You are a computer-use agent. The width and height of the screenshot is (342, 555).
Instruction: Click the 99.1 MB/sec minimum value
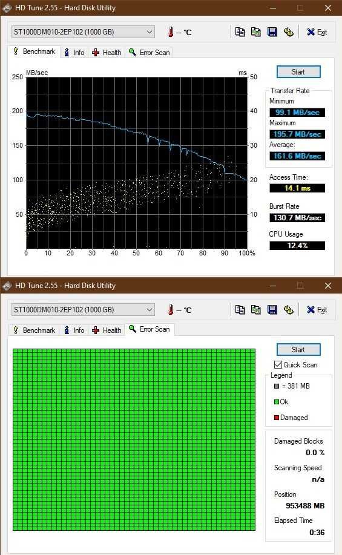pos(297,113)
